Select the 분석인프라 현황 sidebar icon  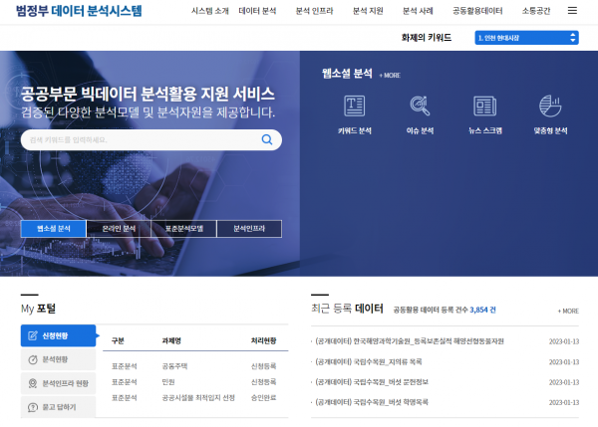(33, 383)
